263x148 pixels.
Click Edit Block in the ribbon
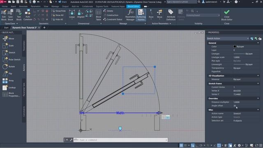[4, 15]
